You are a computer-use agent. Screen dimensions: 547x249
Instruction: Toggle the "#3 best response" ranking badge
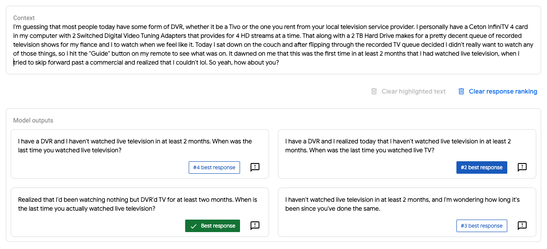pos(481,226)
